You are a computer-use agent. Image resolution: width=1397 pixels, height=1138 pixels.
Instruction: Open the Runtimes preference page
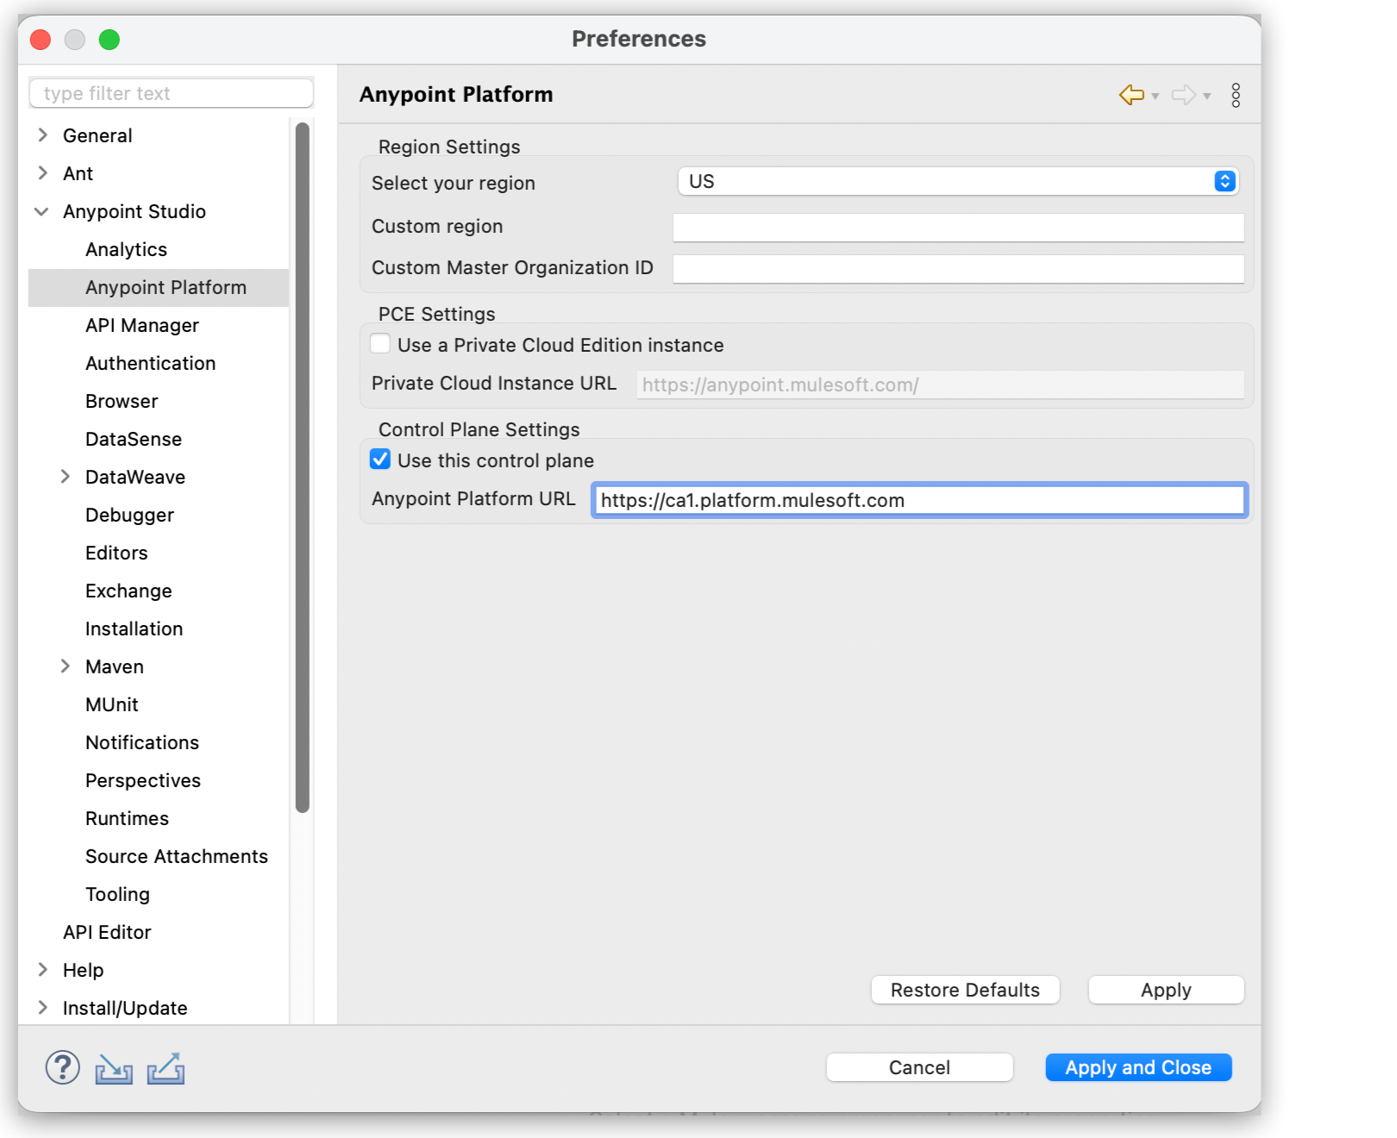127,817
